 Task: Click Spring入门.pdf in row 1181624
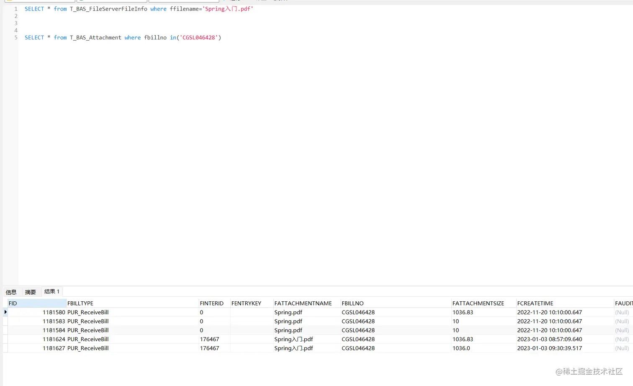(293, 339)
